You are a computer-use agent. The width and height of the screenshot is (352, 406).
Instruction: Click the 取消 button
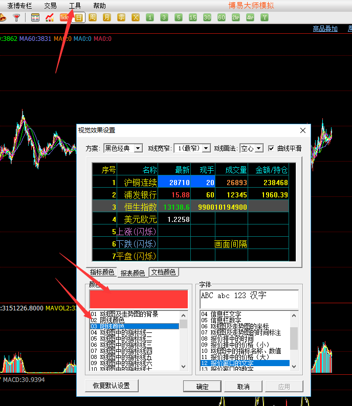[x=243, y=387]
